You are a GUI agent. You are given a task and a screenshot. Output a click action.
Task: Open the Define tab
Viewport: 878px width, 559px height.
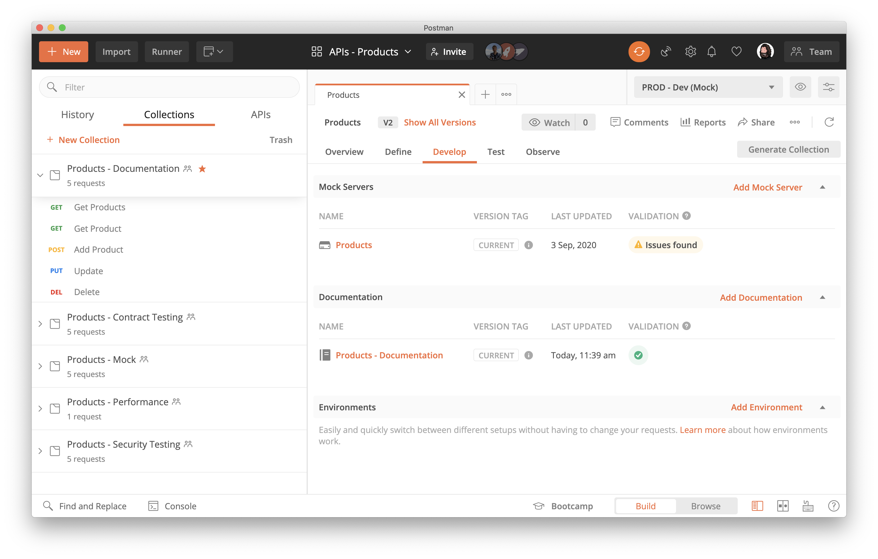coord(398,151)
